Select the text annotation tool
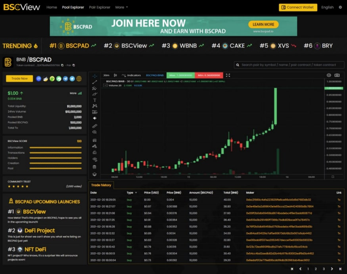Image resolution: width=347 pixels, height=274 pixels. (95, 100)
